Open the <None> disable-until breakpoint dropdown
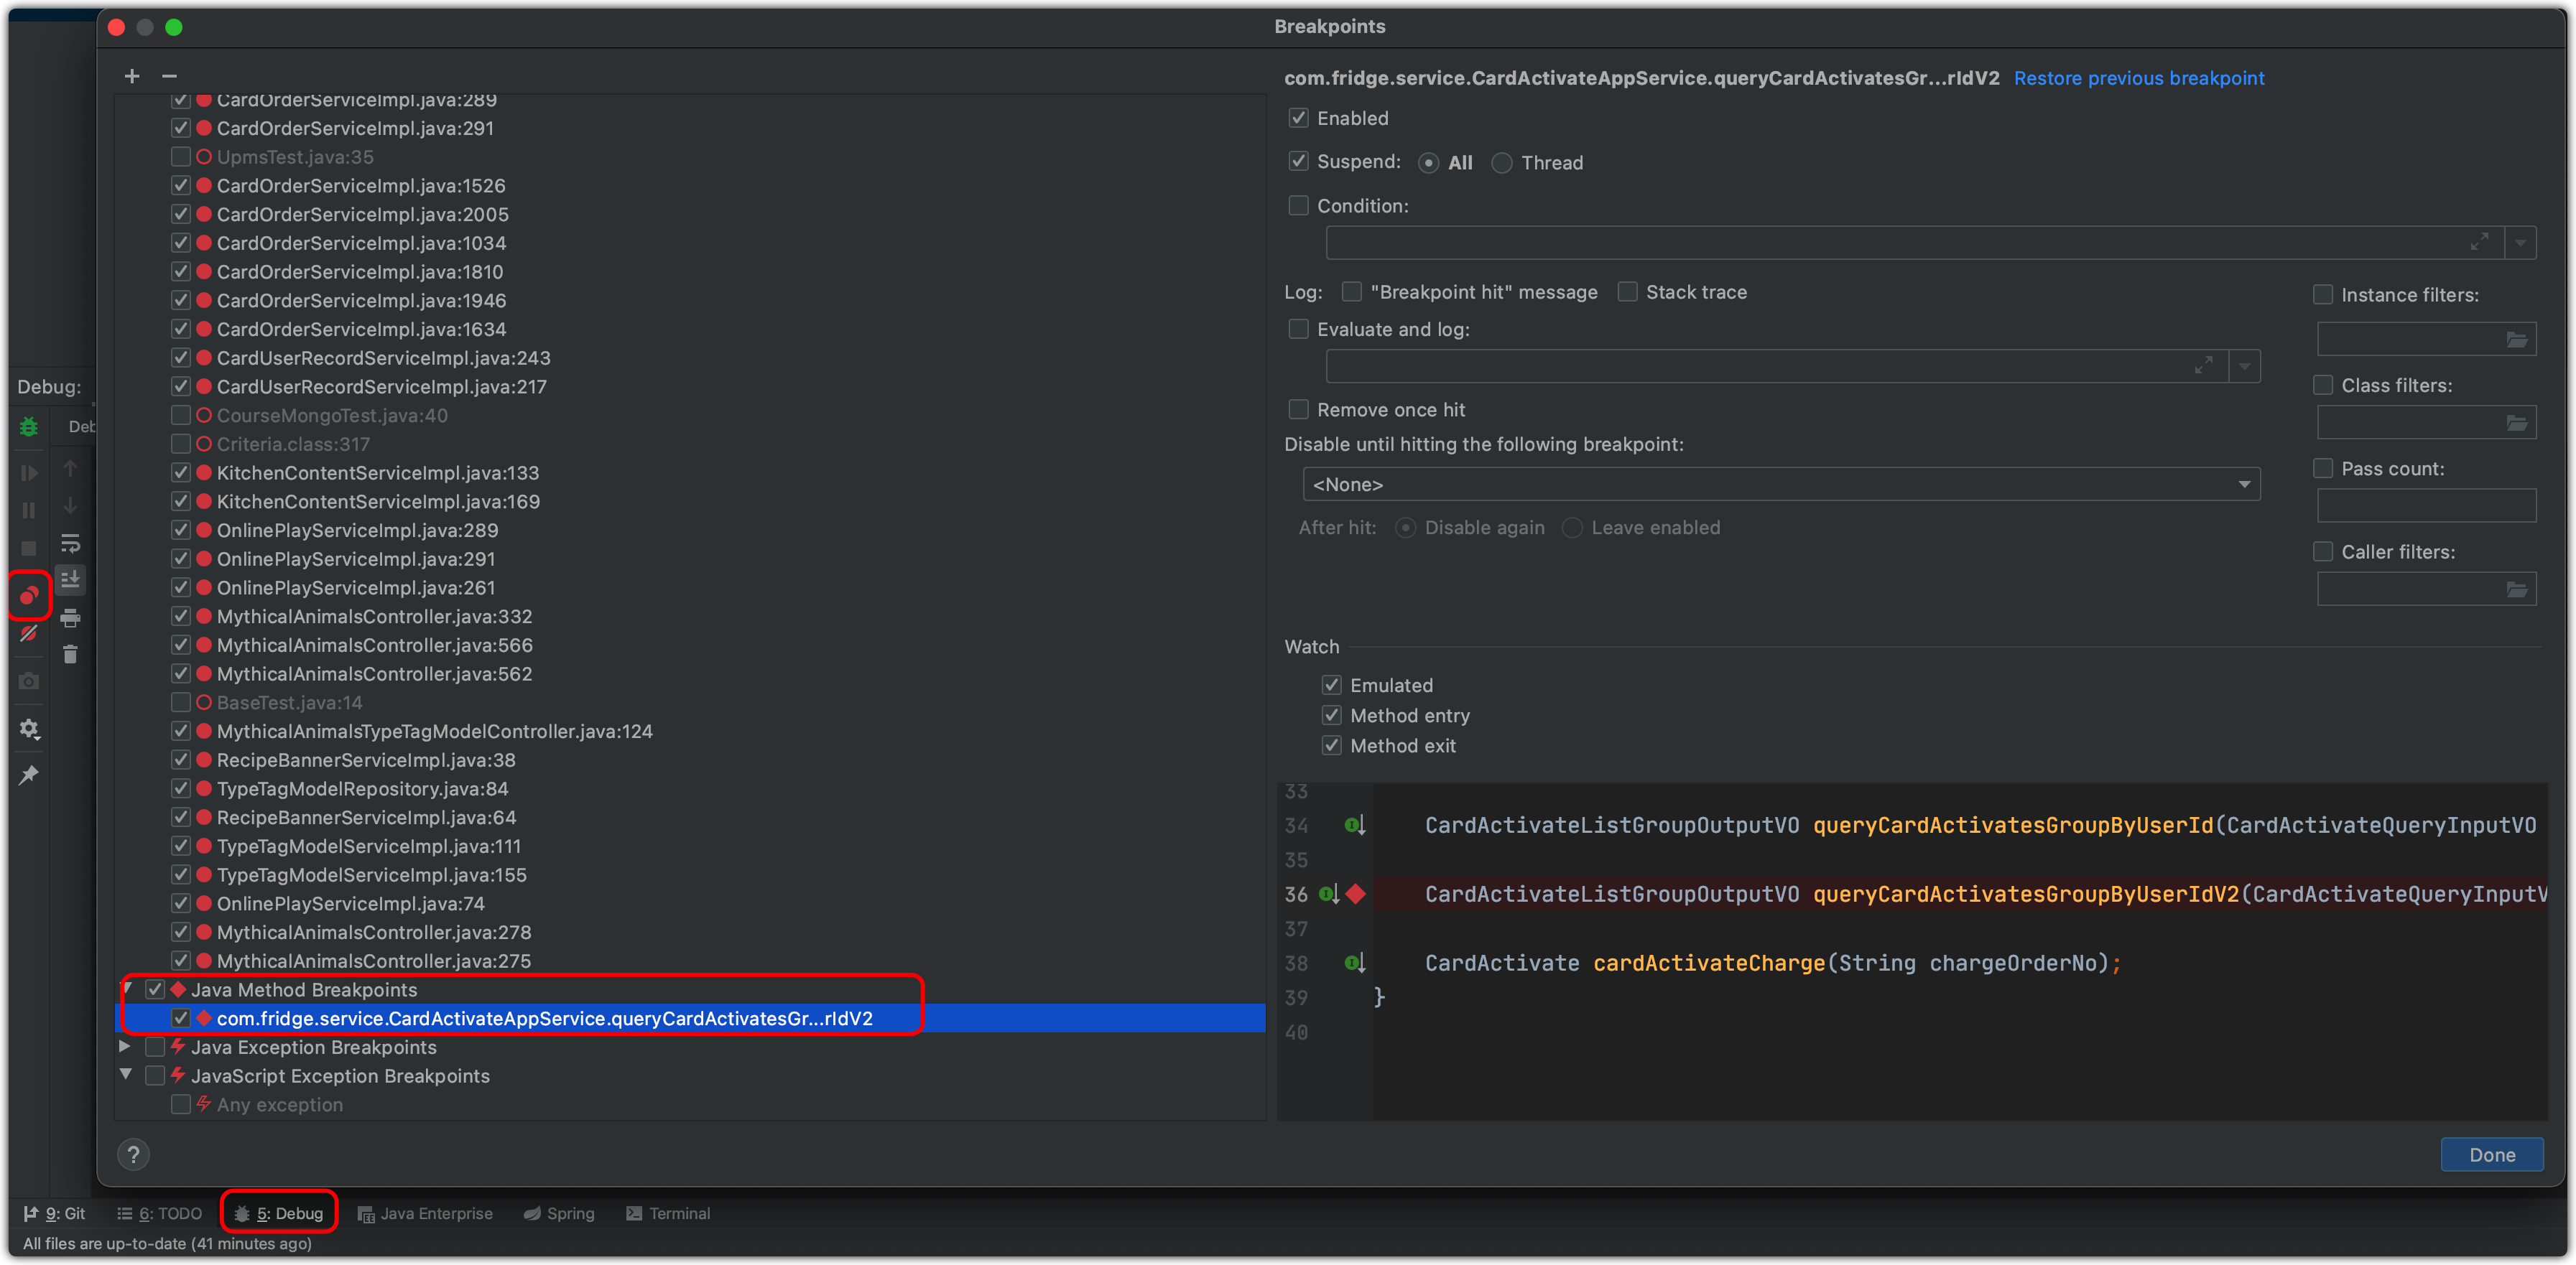Viewport: 2576px width, 1265px height. (1780, 485)
